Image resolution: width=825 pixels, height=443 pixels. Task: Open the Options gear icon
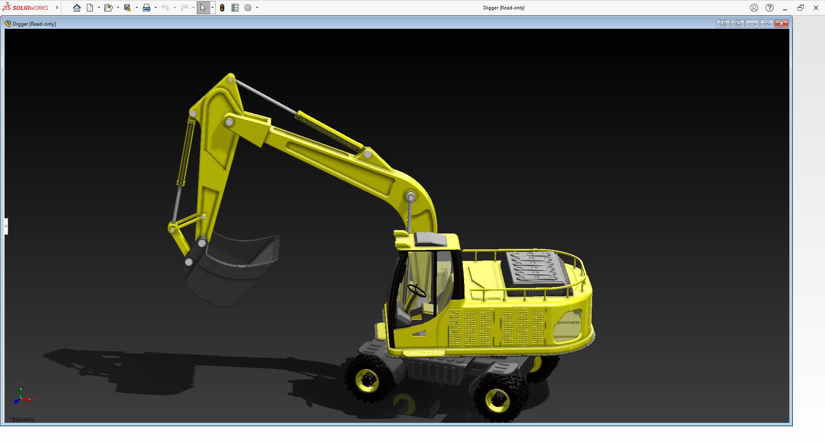click(248, 8)
